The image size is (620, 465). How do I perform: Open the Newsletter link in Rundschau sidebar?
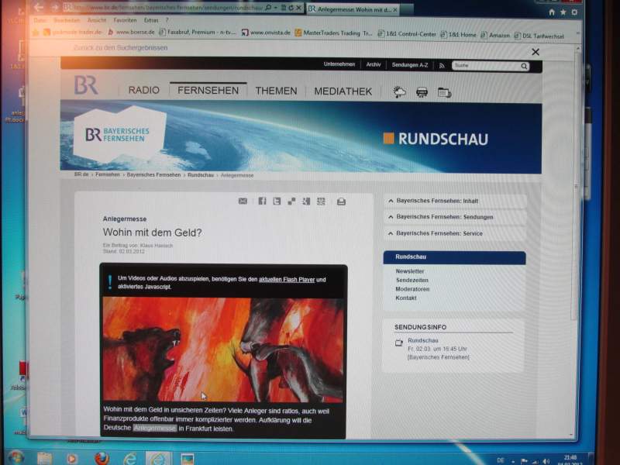(409, 271)
